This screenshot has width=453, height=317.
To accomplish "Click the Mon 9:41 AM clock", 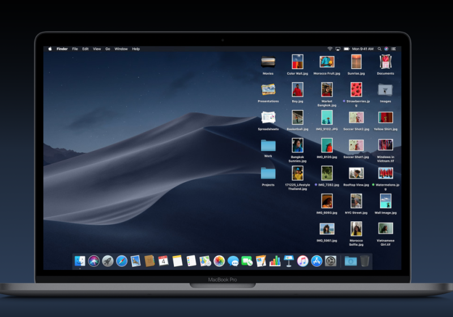I will pyautogui.click(x=362, y=49).
